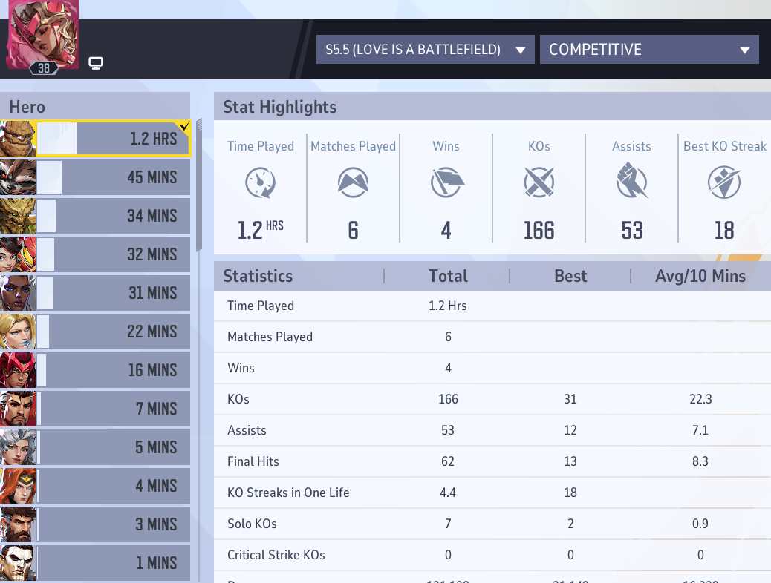Select the hero row with 3 MINS
This screenshot has height=583, width=771.
(x=95, y=524)
